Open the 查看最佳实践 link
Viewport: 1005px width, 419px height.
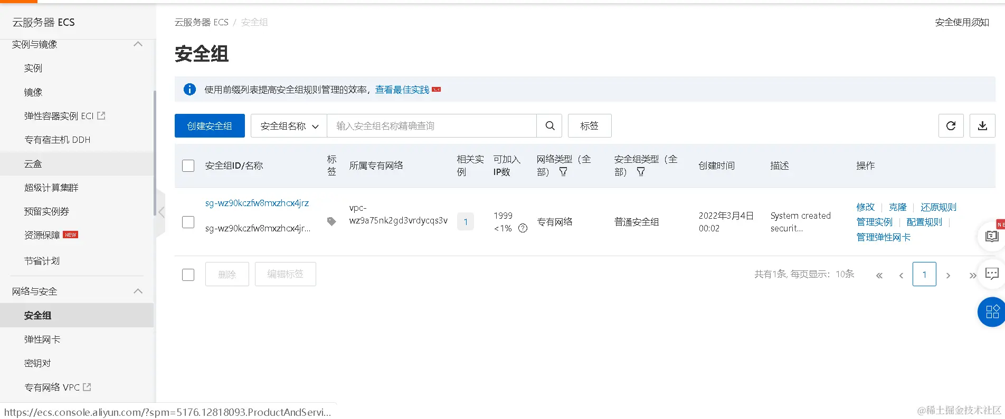[x=402, y=90]
